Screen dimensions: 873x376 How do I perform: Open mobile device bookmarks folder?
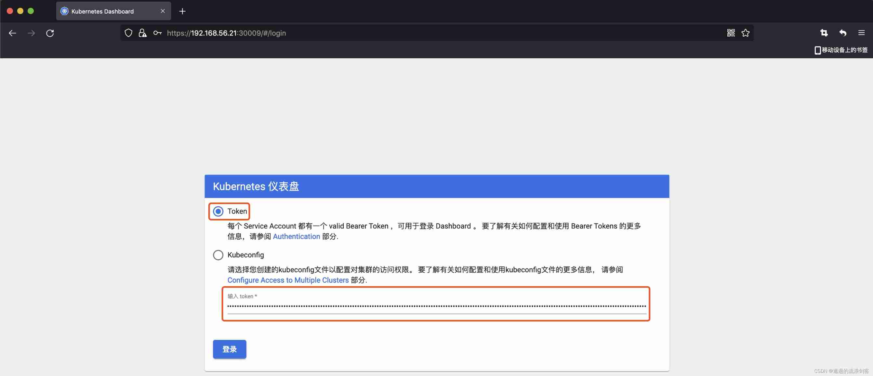[841, 50]
